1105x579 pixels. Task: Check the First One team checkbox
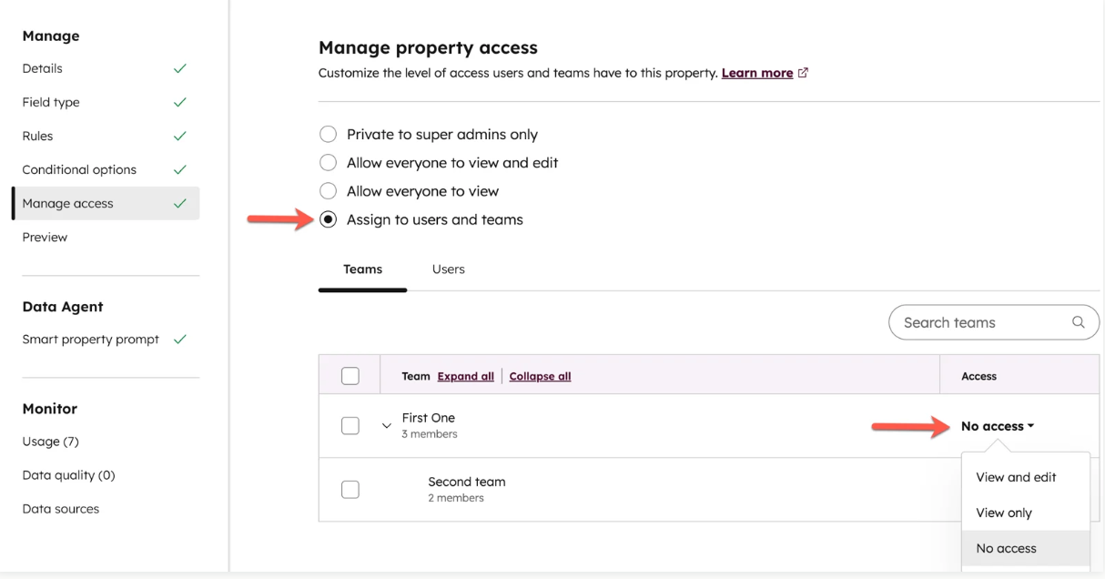click(x=350, y=425)
